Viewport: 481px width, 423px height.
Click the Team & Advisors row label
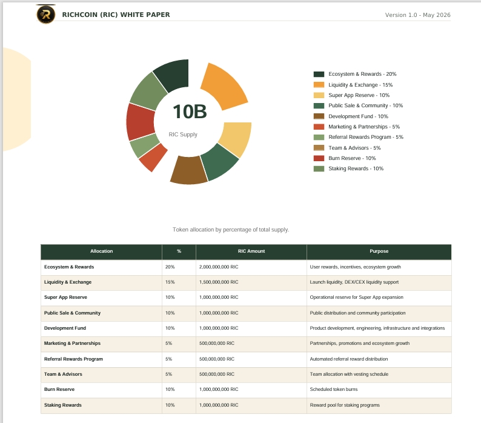tap(63, 374)
